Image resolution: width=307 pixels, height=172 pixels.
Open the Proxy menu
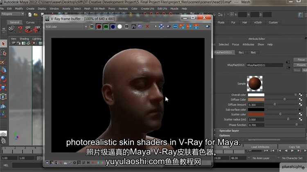112,9
